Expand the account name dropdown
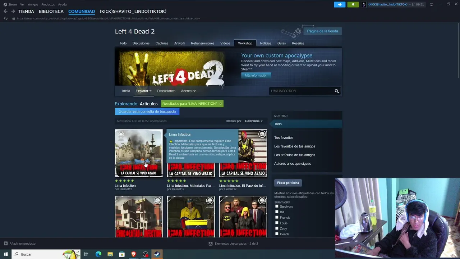Screen dimensions: 460x259 click(410, 5)
